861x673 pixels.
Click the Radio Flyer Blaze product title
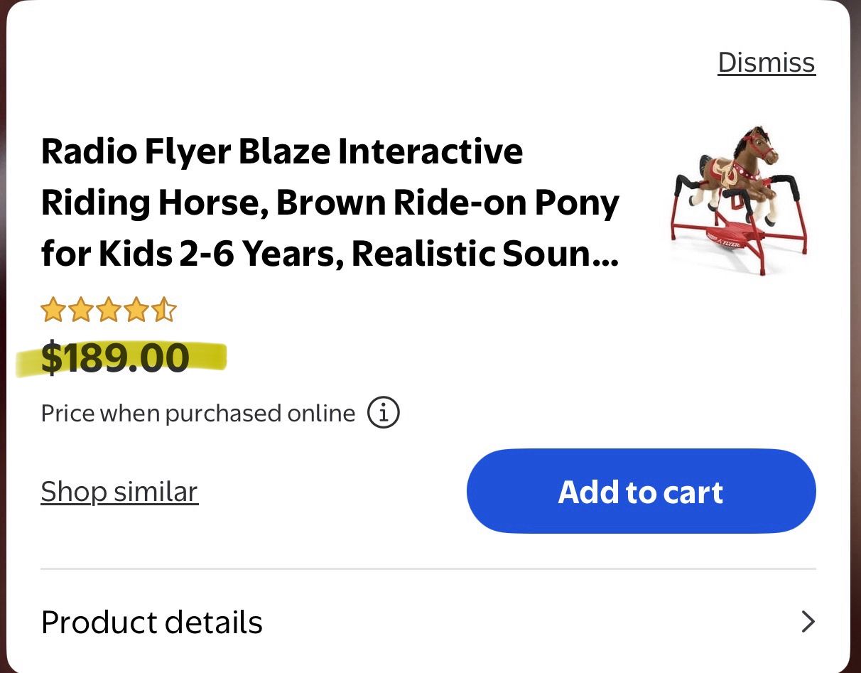tap(282, 152)
